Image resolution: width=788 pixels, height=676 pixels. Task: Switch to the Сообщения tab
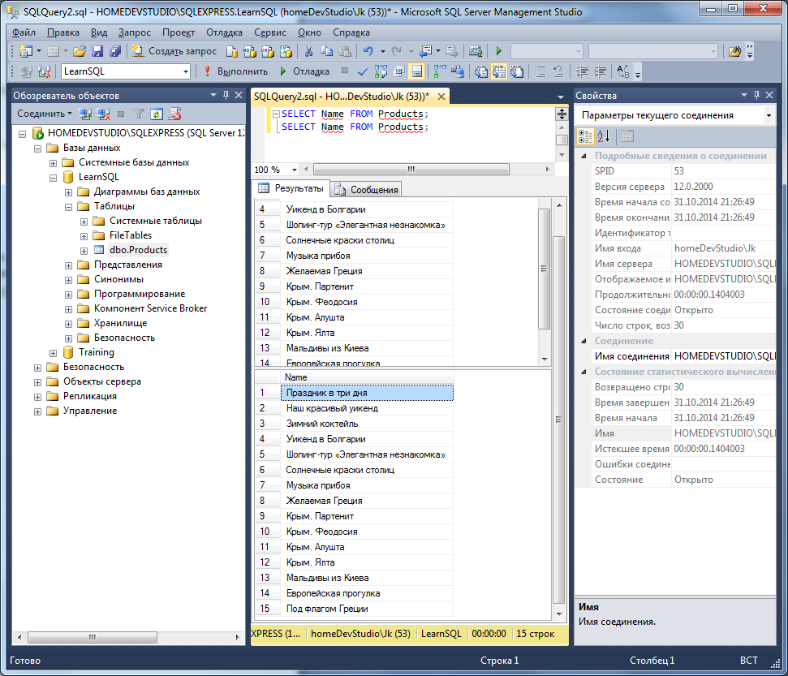[367, 189]
